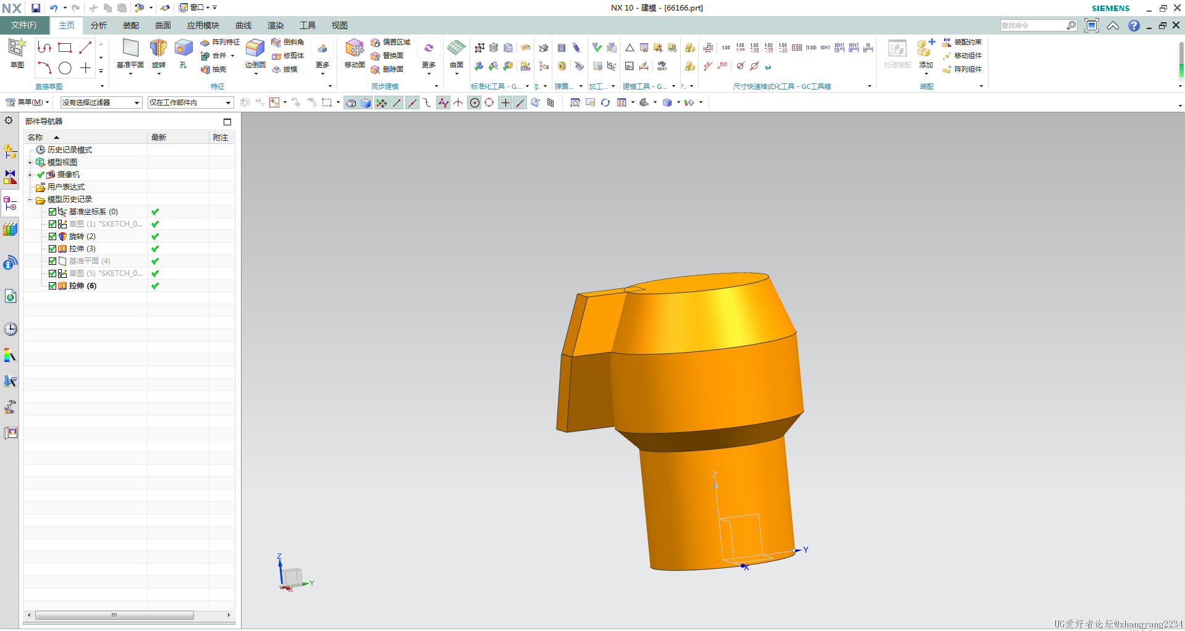The height and width of the screenshot is (631, 1185).
Task: Select 历史记录模式 in the navigator
Action: point(70,150)
